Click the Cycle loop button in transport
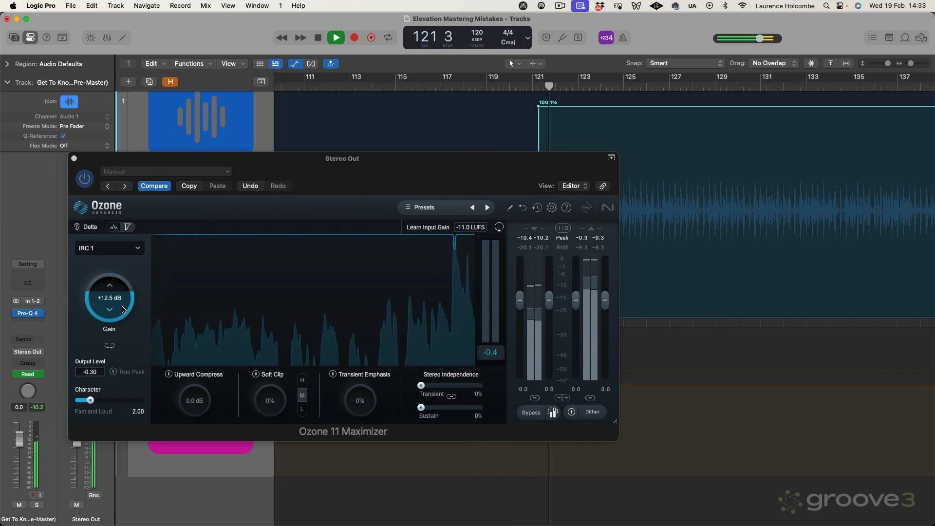This screenshot has width=935, height=526. (388, 38)
